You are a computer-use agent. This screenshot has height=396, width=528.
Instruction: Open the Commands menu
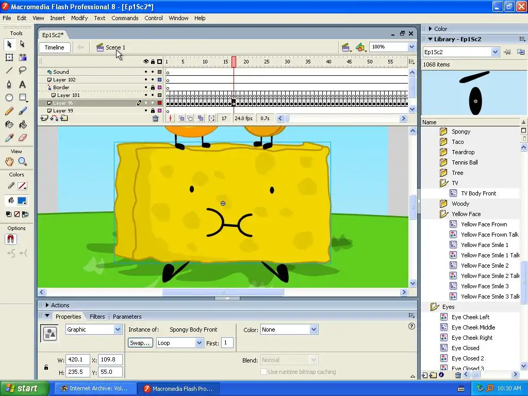pyautogui.click(x=125, y=18)
